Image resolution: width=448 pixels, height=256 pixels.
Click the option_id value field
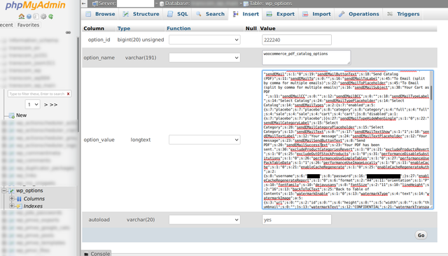[297, 40]
